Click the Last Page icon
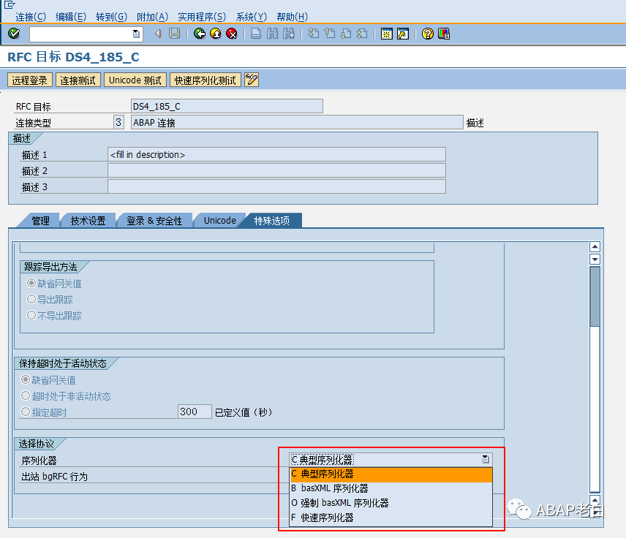This screenshot has width=626, height=538. click(362, 34)
